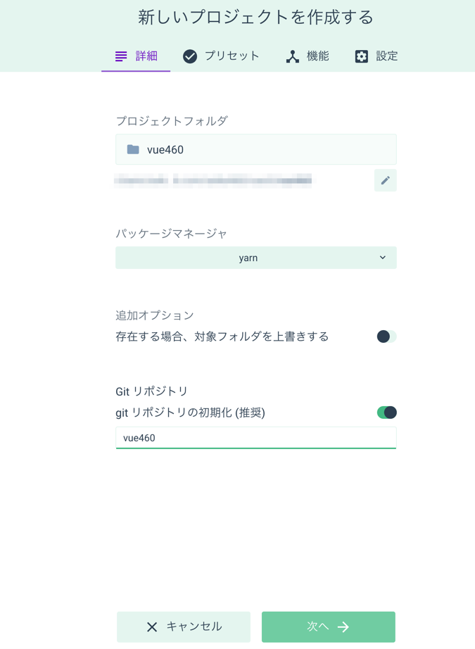Focus the project folder name field
Screen dimensions: 475x649
click(255, 149)
